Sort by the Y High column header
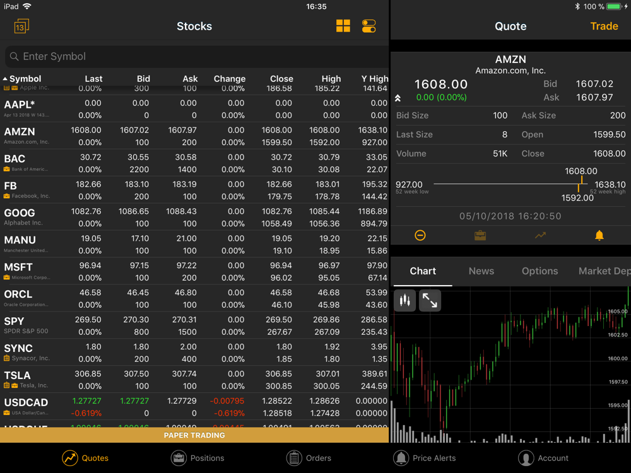This screenshot has width=631, height=473. point(375,79)
